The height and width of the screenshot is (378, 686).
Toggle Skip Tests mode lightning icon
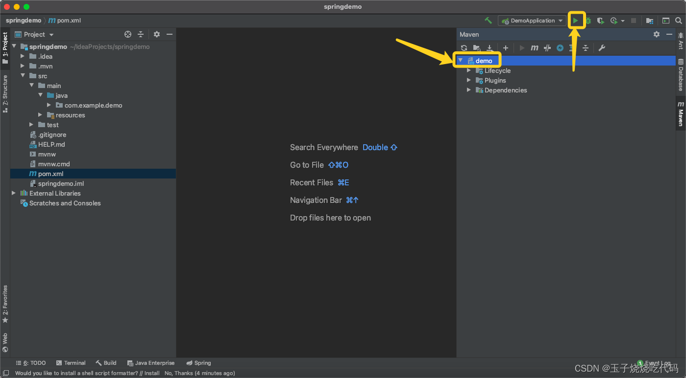click(x=560, y=48)
